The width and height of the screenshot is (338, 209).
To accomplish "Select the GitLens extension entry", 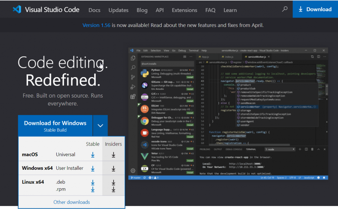I will tap(167, 85).
